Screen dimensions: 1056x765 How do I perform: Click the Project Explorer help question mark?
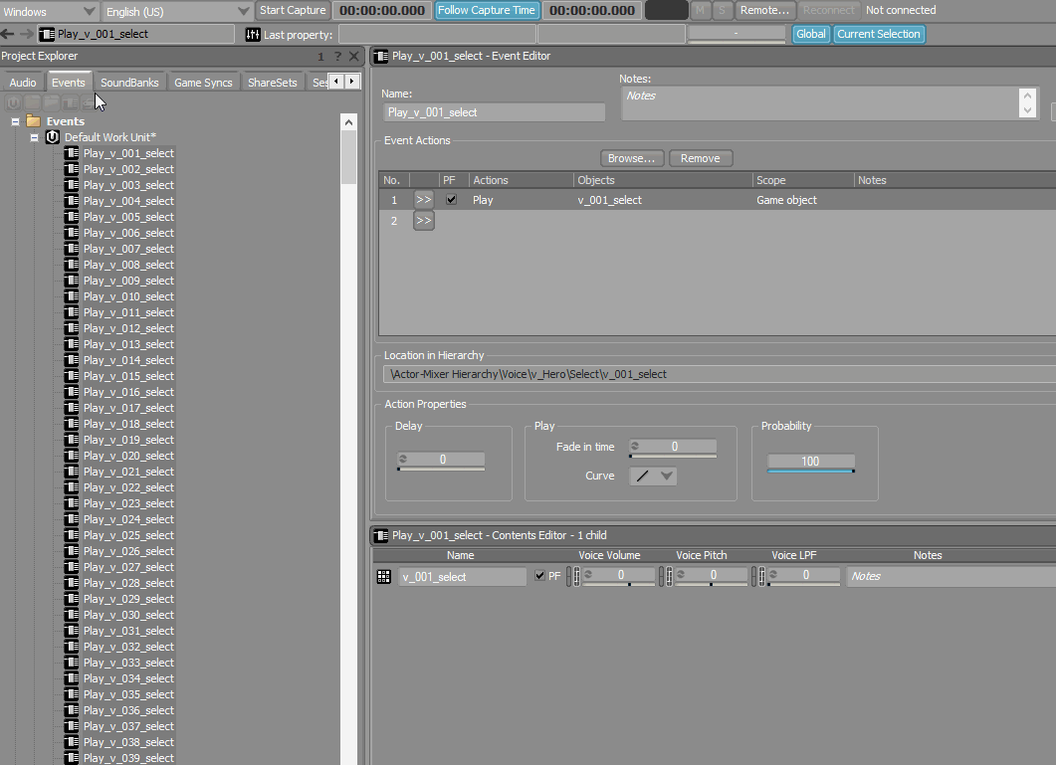tap(337, 57)
